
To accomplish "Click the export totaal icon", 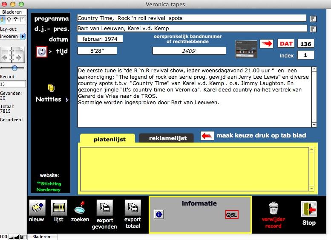I will [132, 208].
